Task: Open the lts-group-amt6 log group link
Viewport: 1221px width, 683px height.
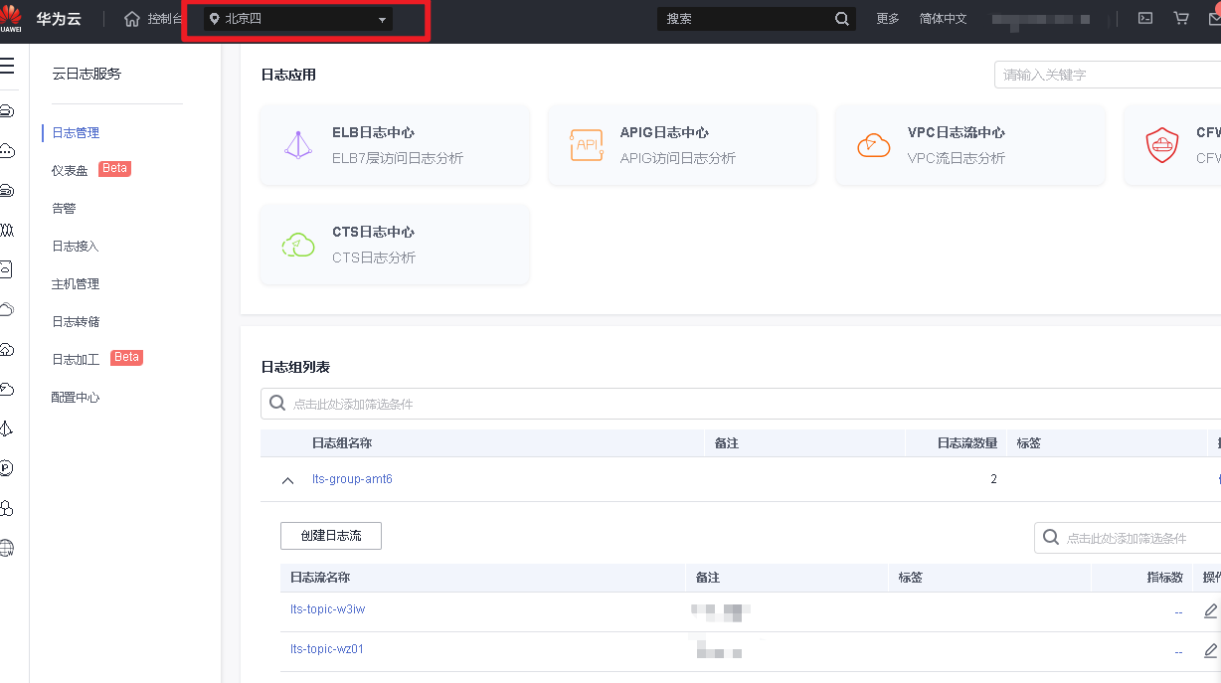Action: (352, 479)
